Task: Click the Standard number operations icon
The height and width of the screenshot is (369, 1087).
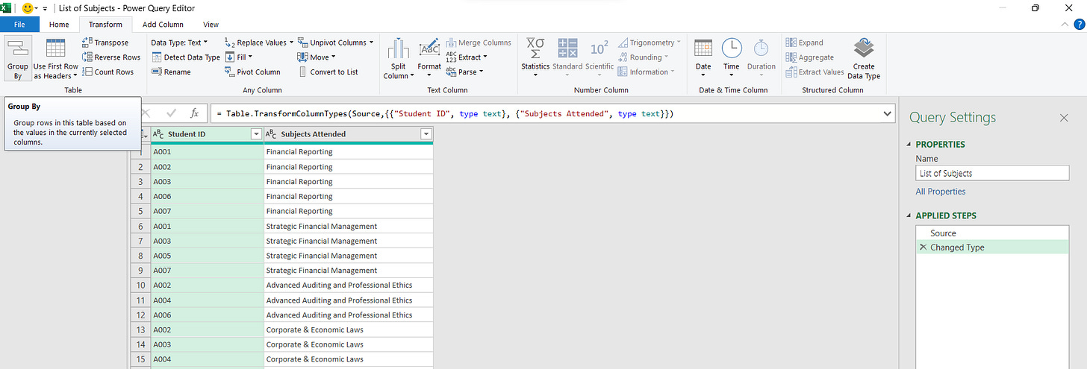Action: (567, 49)
